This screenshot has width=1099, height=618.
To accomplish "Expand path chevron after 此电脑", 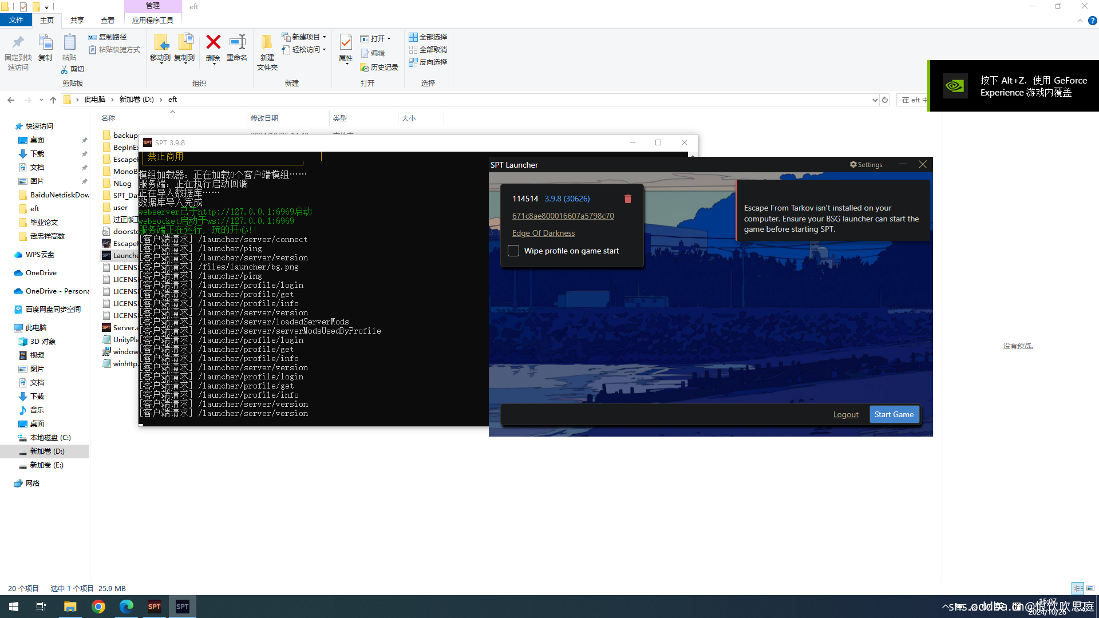I will (112, 100).
